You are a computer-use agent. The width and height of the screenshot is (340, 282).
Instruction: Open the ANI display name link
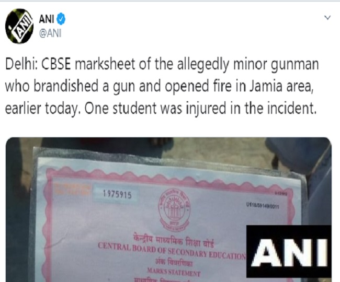[x=47, y=19]
